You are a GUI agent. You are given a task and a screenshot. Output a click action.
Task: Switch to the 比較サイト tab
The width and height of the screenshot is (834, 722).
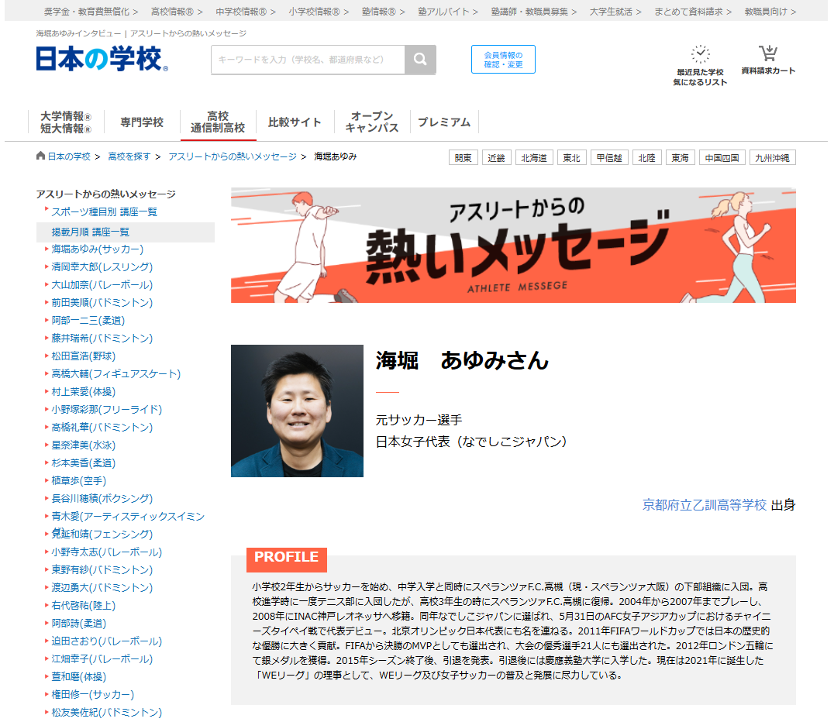[x=295, y=122]
